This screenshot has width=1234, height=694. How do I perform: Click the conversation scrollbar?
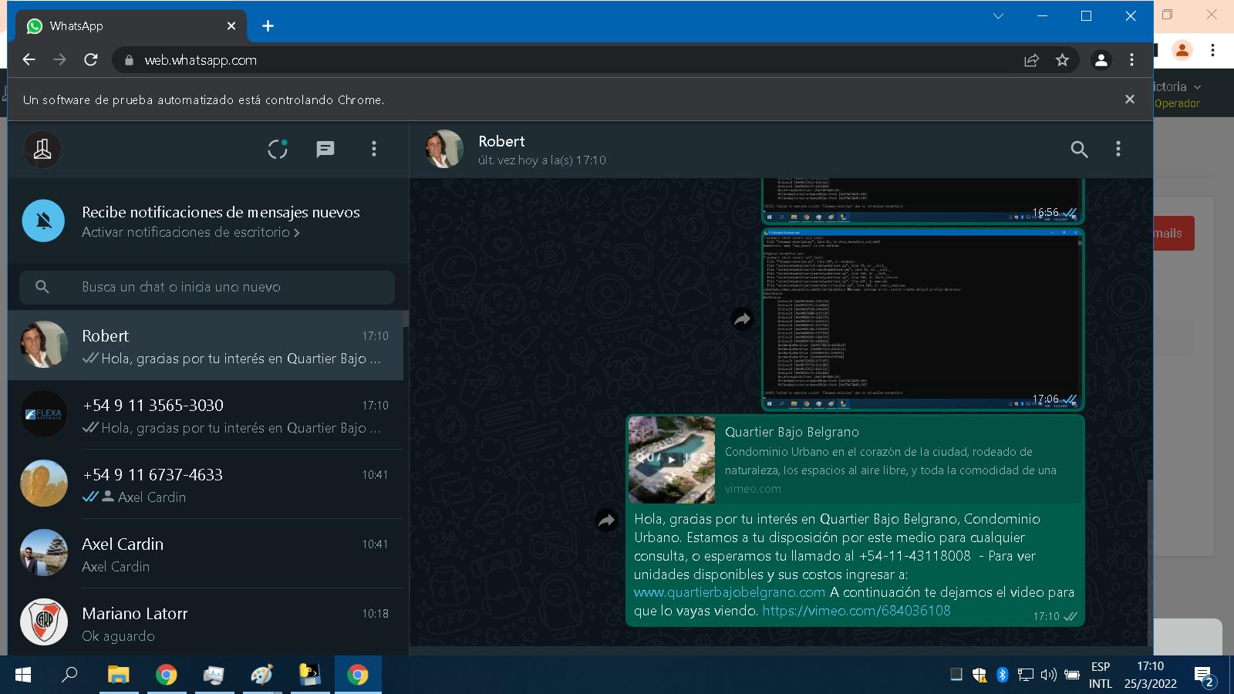point(1149,563)
